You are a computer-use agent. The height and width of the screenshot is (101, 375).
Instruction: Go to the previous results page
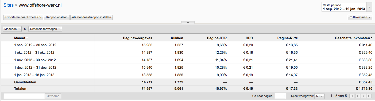tap(358, 96)
